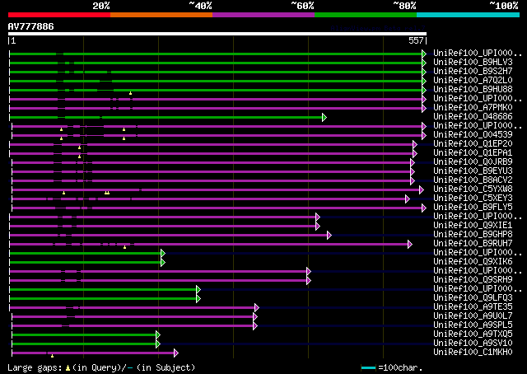Click the white AV777886 query sequence bar
527x374 pixels.
point(217,34)
